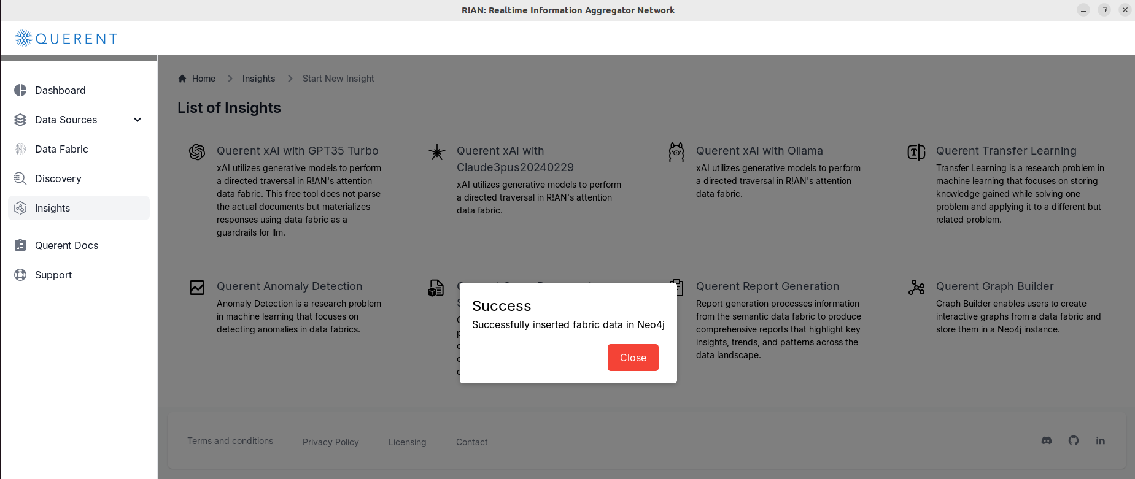
Task: Open the GitHub icon in footer
Action: click(x=1074, y=440)
